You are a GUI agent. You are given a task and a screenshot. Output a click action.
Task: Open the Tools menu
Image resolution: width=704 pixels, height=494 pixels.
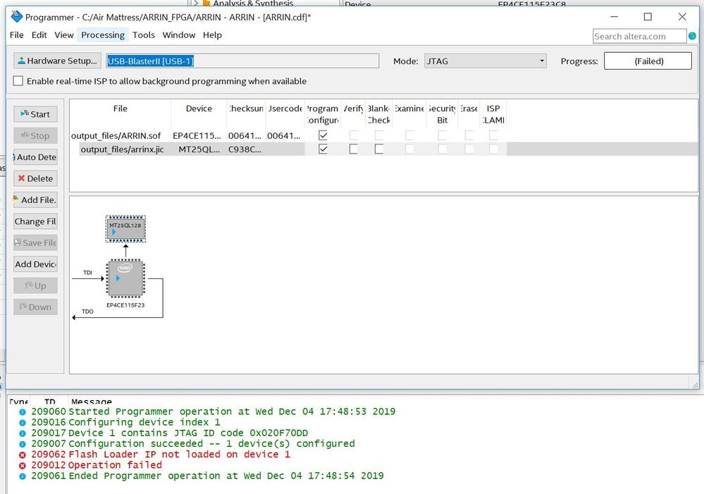(x=143, y=35)
